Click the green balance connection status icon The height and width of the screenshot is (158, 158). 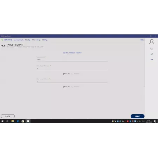click(x=2, y=40)
